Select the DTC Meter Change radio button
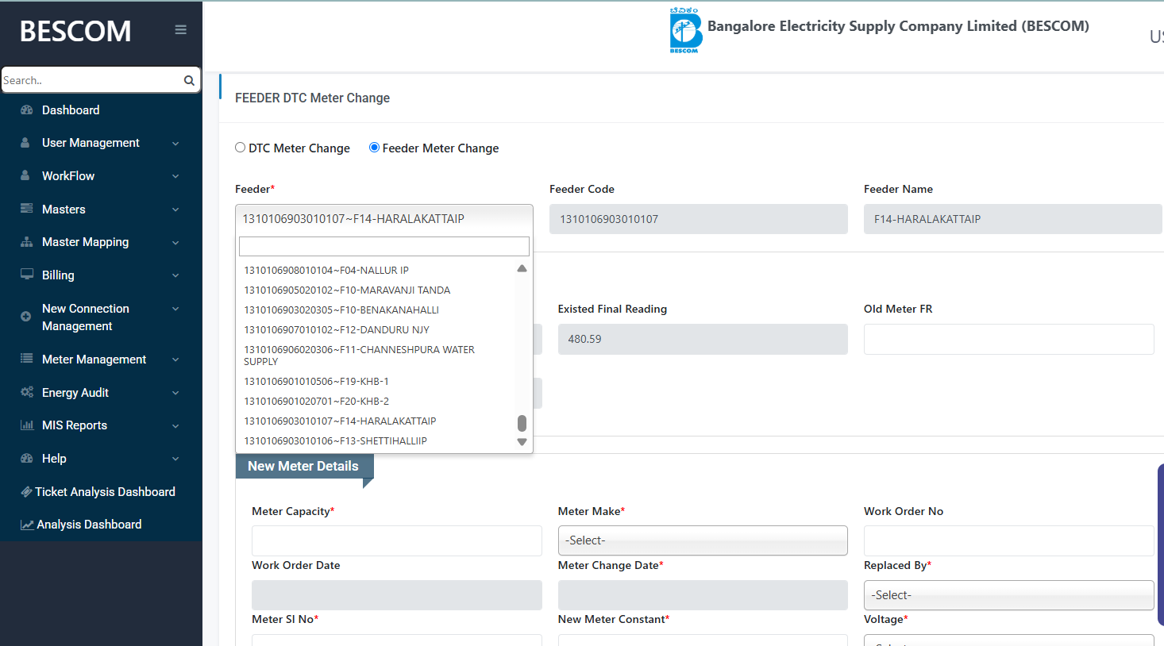 pos(240,148)
